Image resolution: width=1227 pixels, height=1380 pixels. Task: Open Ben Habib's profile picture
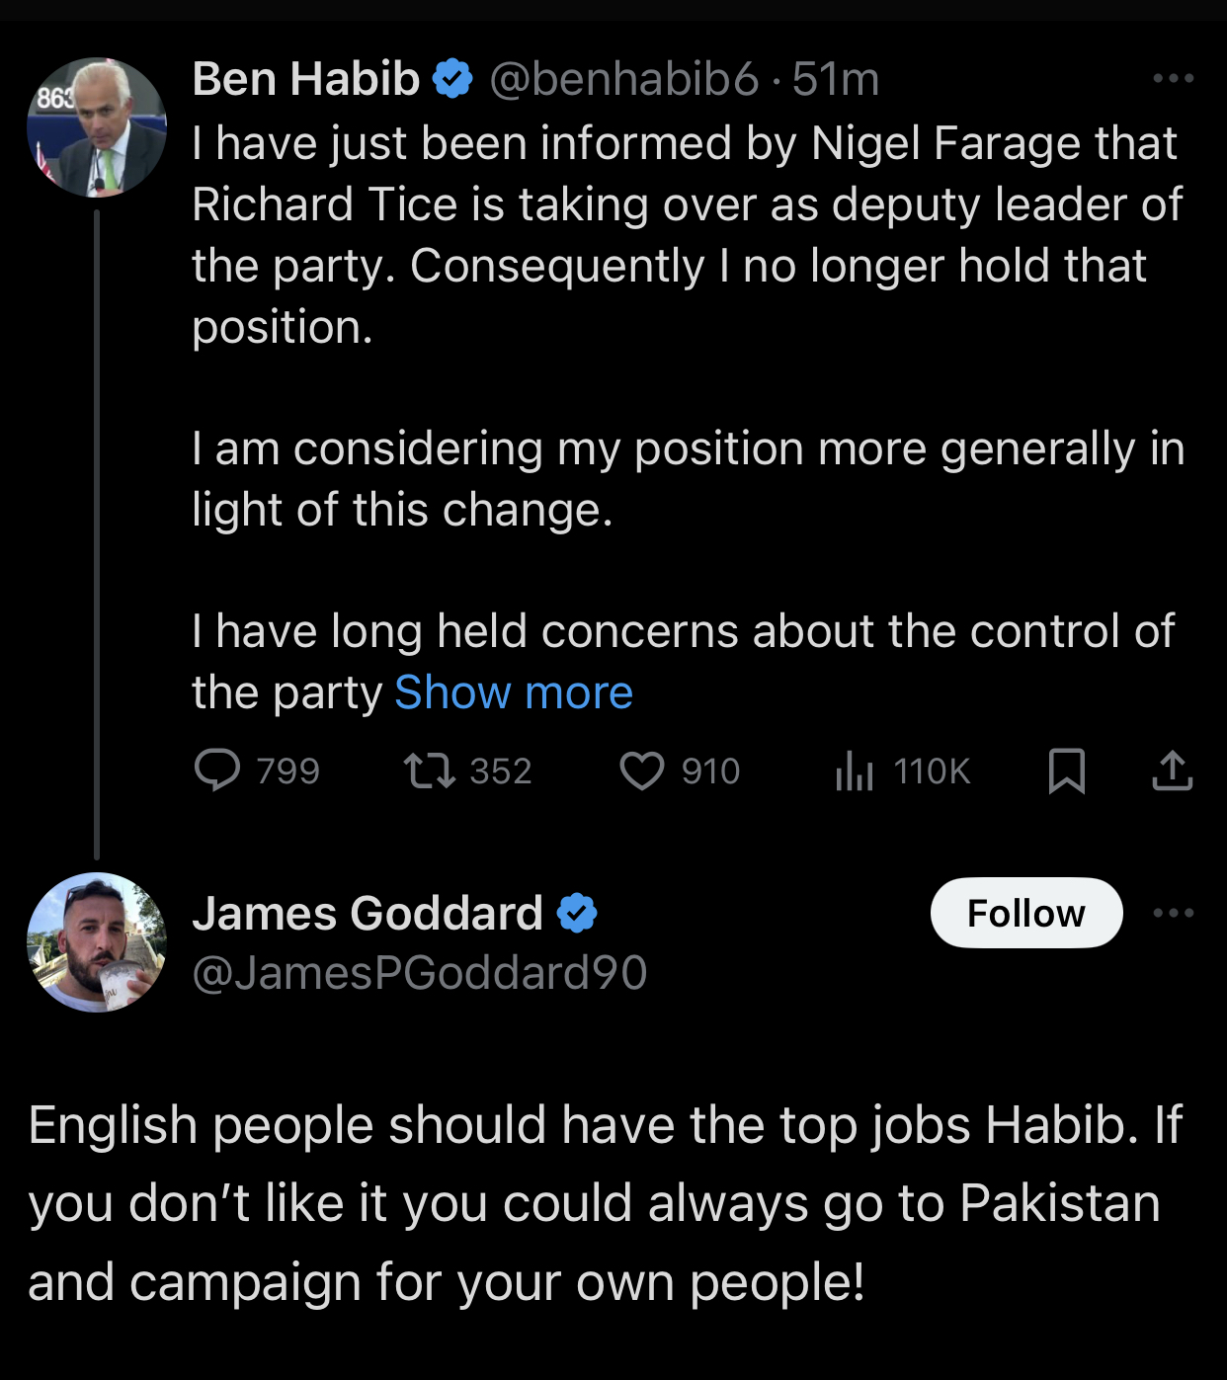(97, 127)
